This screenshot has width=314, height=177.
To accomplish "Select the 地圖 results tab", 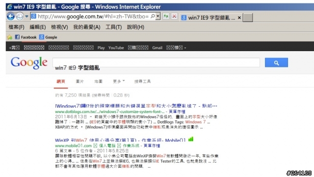I will click(x=98, y=82).
